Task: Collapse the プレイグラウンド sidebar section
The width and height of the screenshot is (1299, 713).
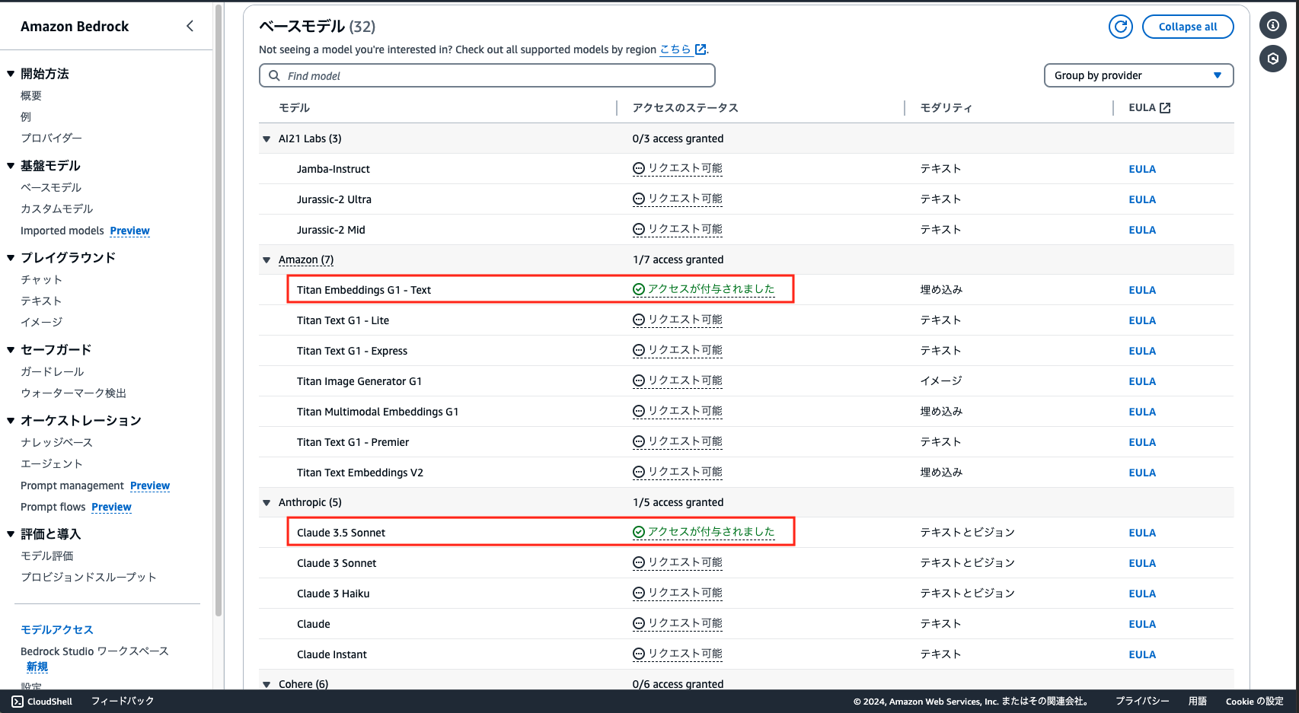Action: tap(11, 258)
